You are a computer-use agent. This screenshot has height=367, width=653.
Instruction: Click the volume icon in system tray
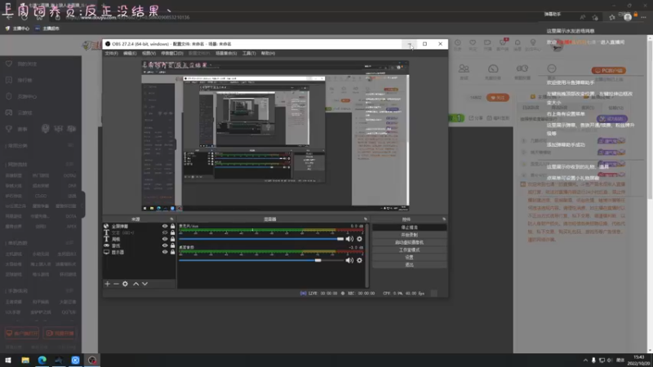610,360
